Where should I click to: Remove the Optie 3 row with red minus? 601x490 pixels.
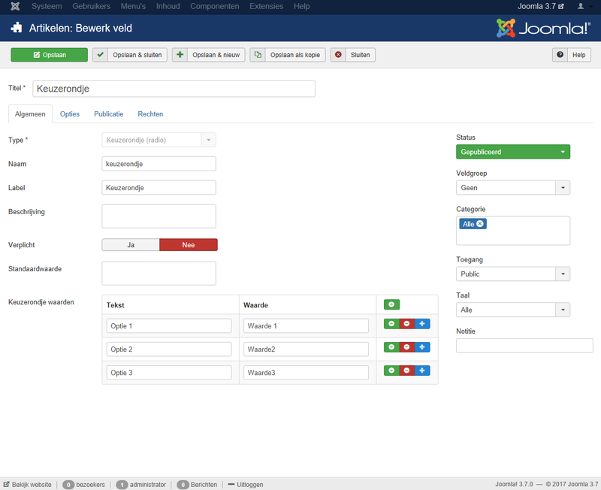point(406,371)
